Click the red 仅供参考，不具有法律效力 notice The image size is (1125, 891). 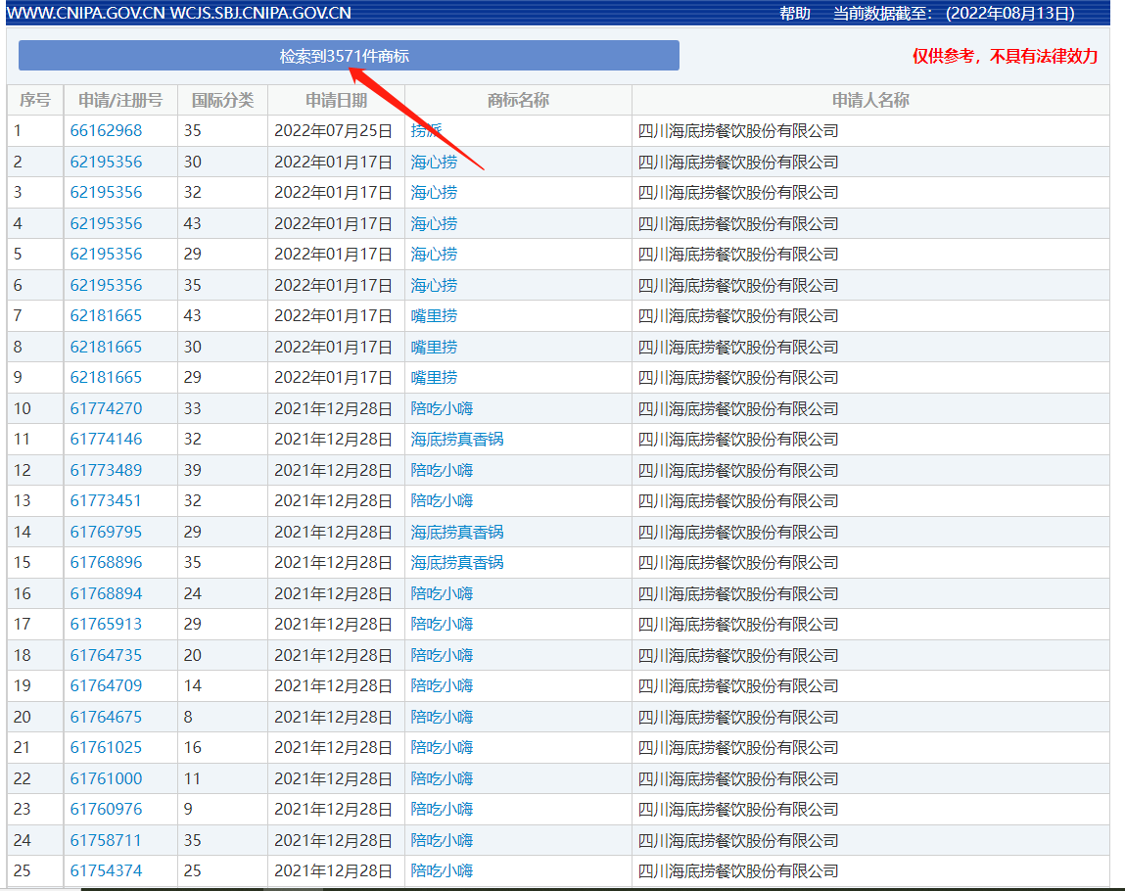coord(1005,56)
